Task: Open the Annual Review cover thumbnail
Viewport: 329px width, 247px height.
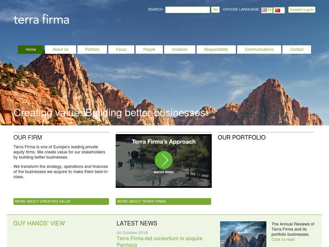Action: 243,234
